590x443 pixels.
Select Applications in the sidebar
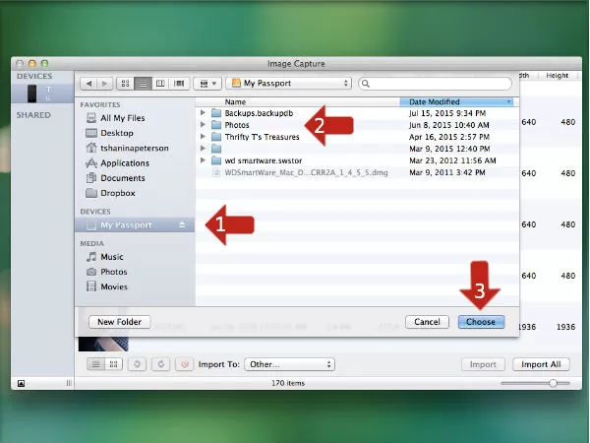pyautogui.click(x=124, y=163)
